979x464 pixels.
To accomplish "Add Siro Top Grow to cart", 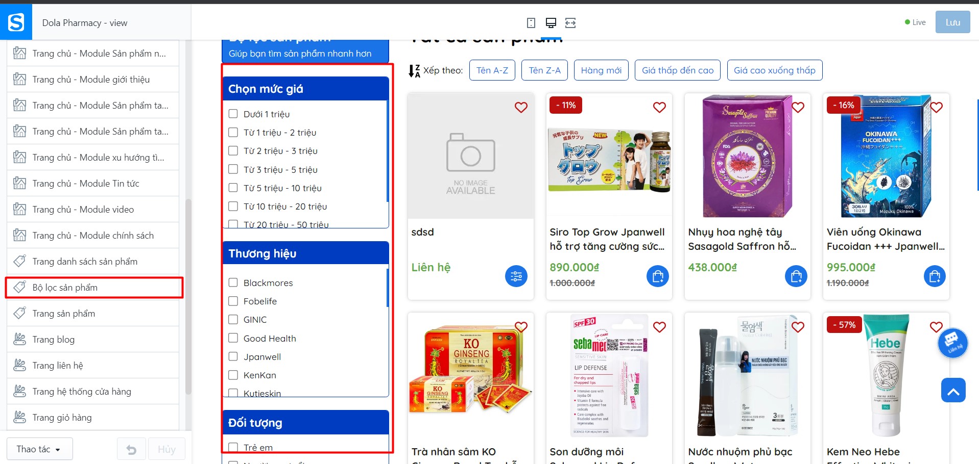I will click(x=657, y=276).
